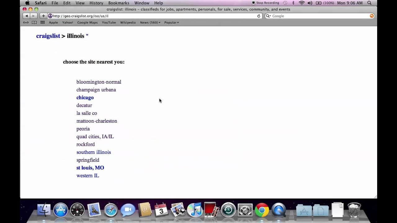Open the Bookmarks menu
397x223 pixels.
119,3
